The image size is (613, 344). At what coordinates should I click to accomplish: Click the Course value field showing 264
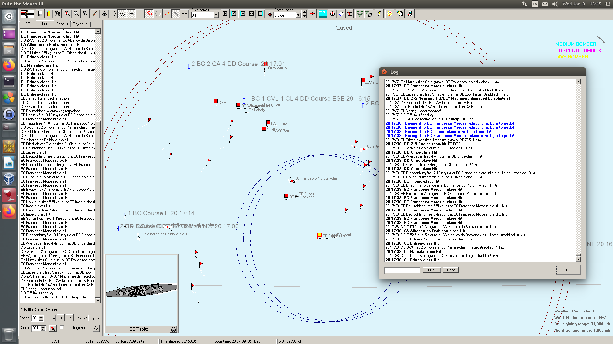36,328
